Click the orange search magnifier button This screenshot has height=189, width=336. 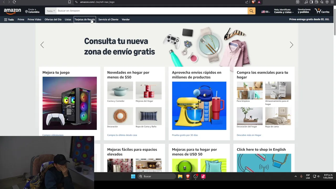tap(251, 11)
